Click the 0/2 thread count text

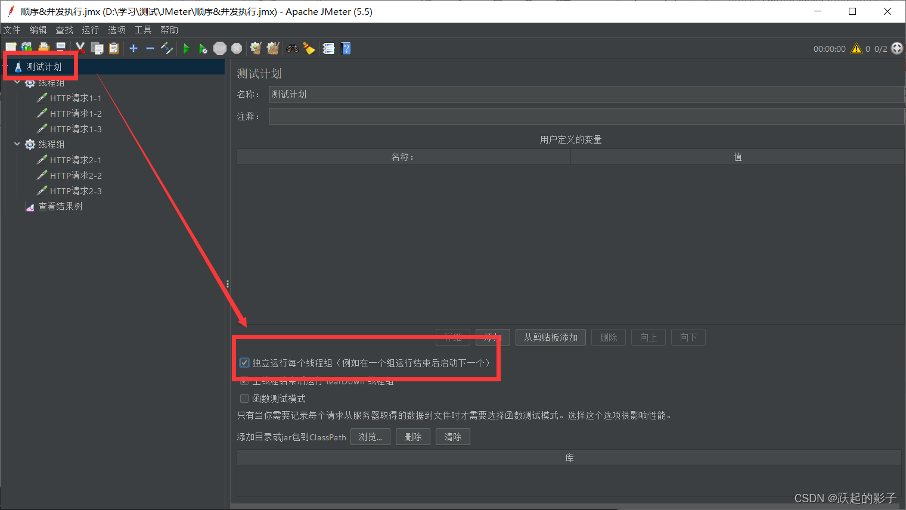pos(880,49)
